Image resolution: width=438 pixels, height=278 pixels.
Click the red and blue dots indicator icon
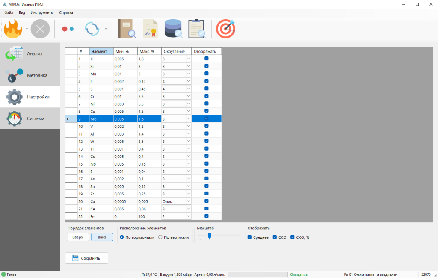pyautogui.click(x=68, y=29)
